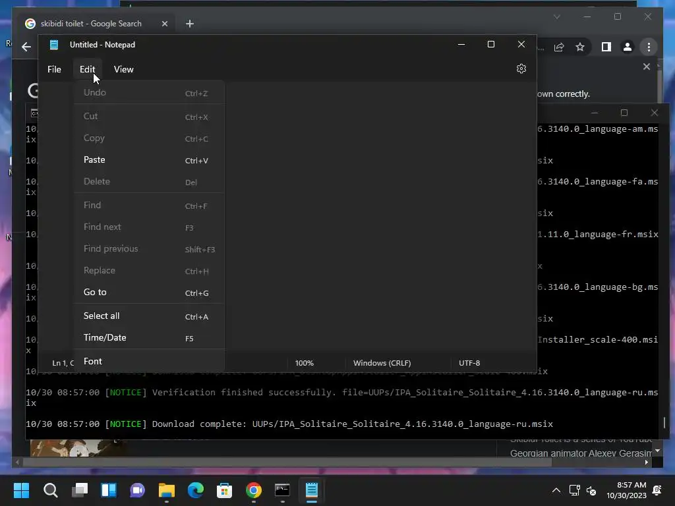This screenshot has width=675, height=506.
Task: Click Download complete language-ru.msix terminal line
Action: pos(289,424)
